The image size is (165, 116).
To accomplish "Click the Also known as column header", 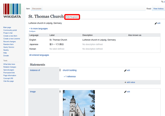I will click(135, 35).
